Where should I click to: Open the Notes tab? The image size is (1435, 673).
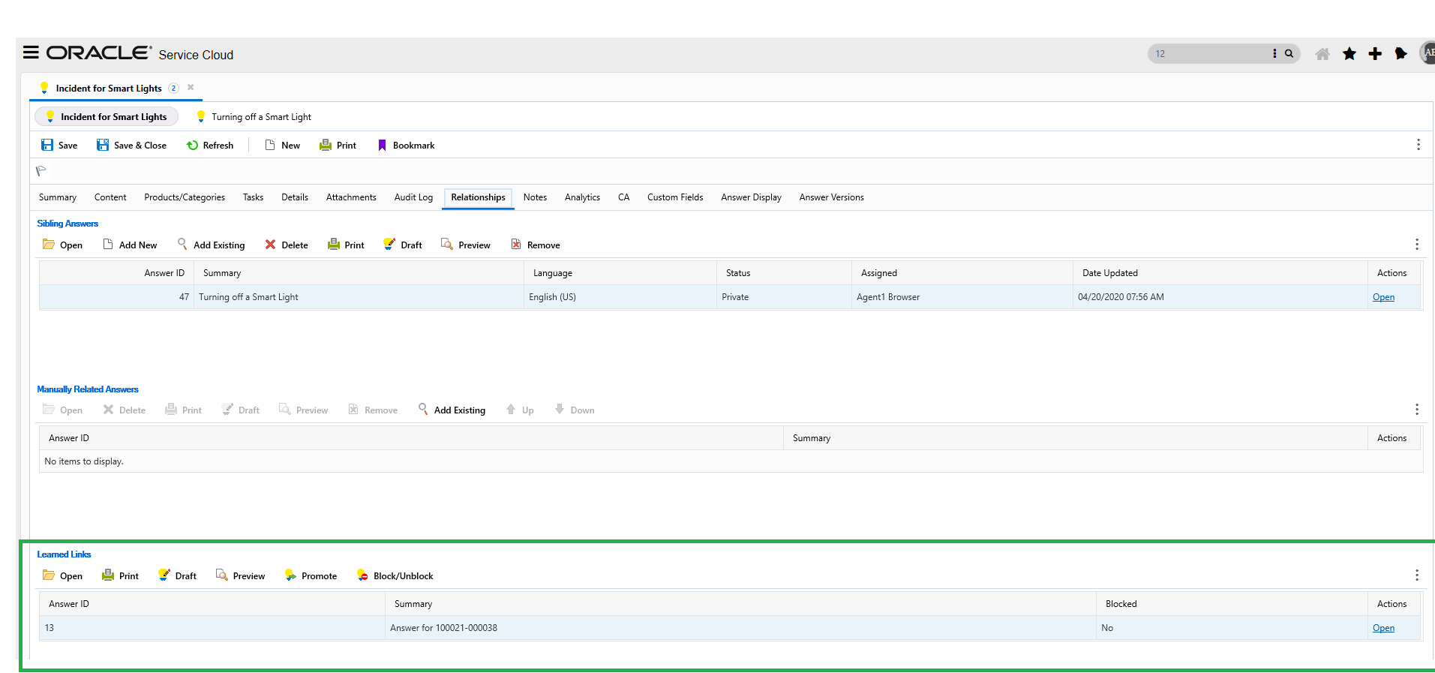(x=535, y=197)
